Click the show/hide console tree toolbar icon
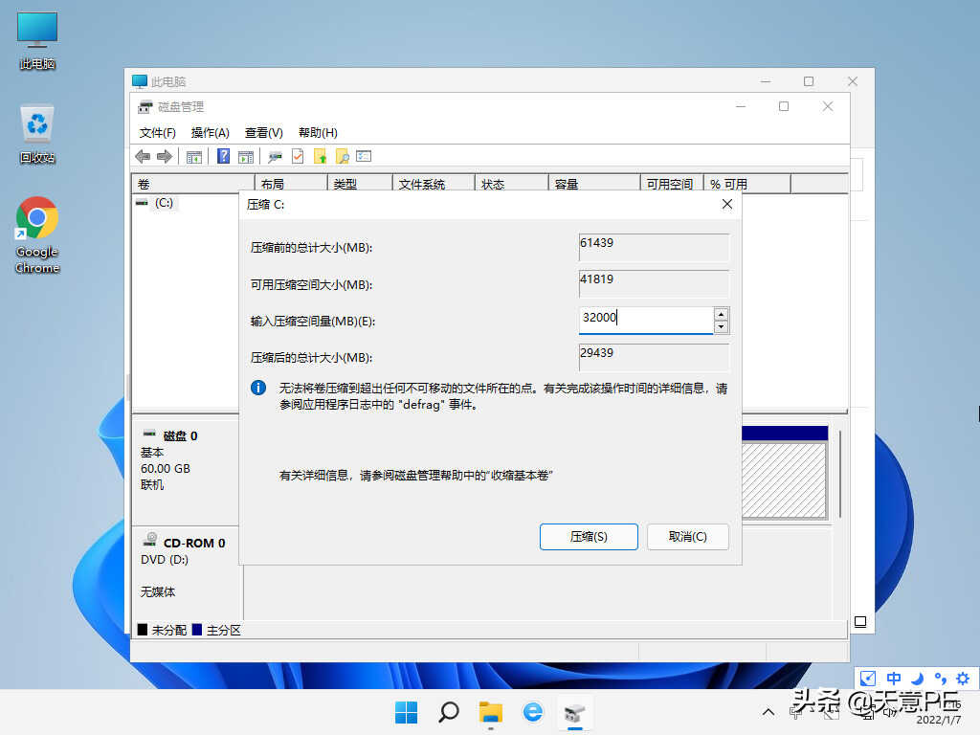 [x=194, y=156]
